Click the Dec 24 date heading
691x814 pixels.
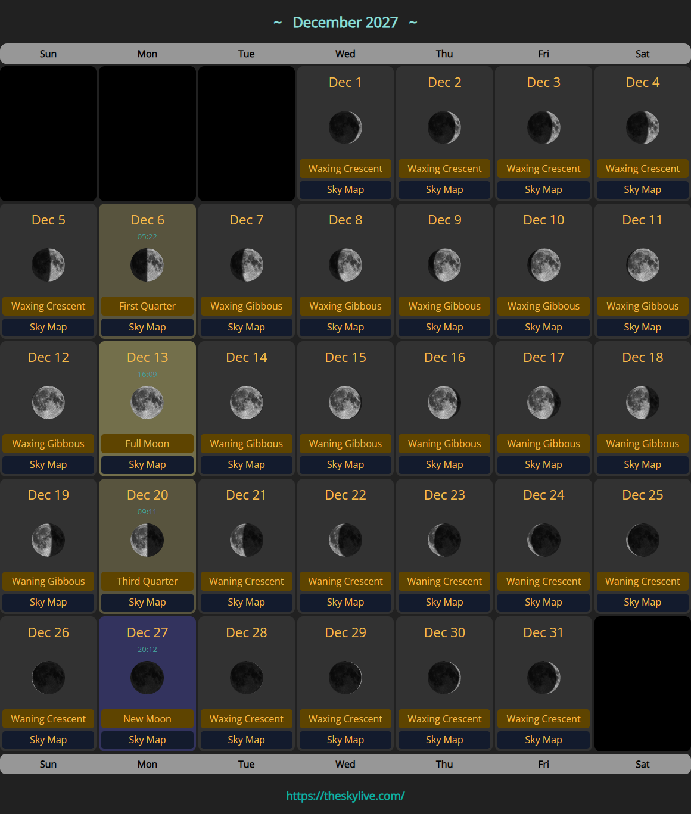[x=544, y=495]
